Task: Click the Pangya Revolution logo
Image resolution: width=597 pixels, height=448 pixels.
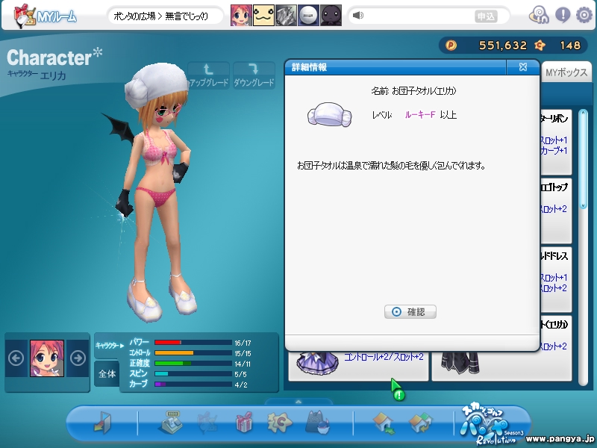Action: coord(492,423)
